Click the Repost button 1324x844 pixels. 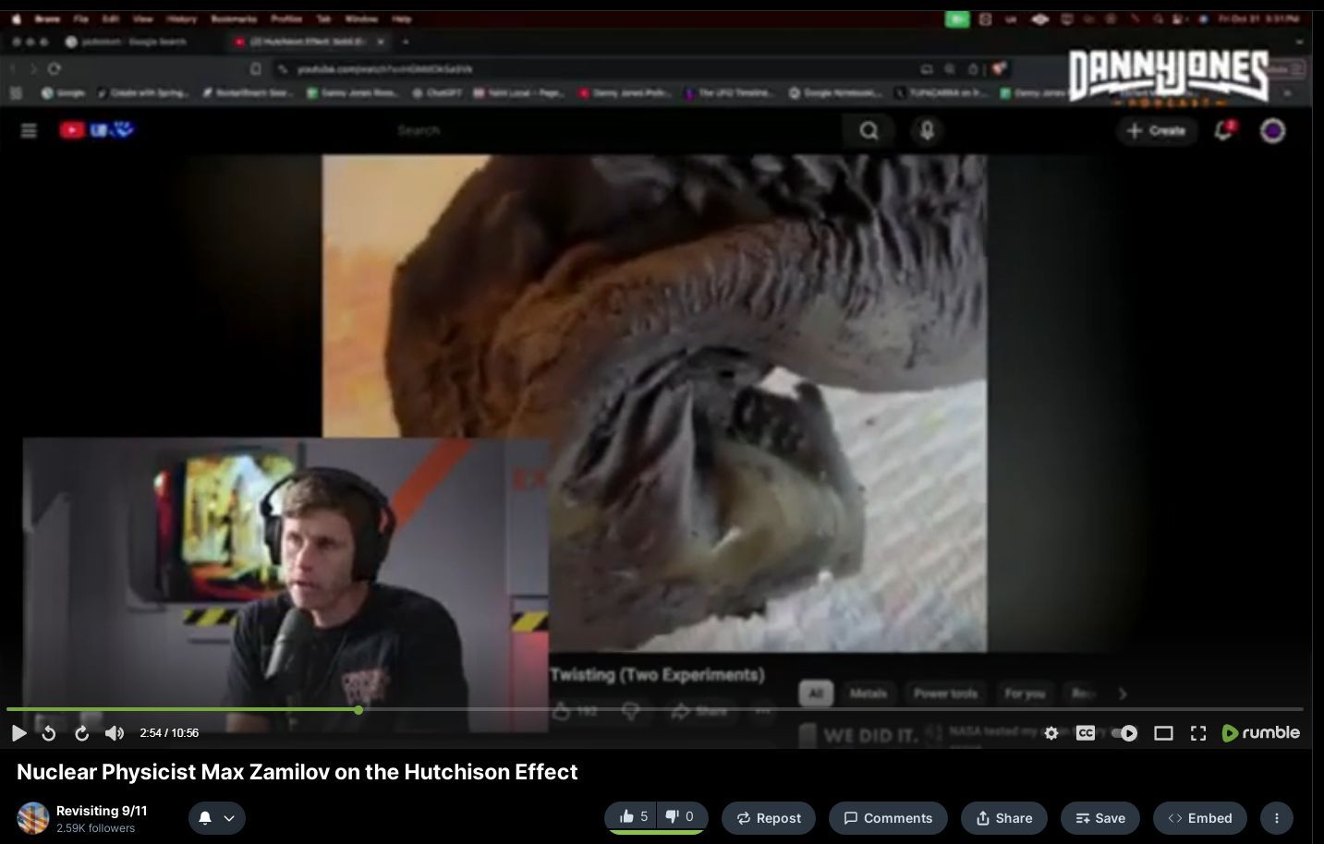[768, 818]
